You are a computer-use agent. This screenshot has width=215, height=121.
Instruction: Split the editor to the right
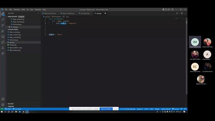pos(182,13)
